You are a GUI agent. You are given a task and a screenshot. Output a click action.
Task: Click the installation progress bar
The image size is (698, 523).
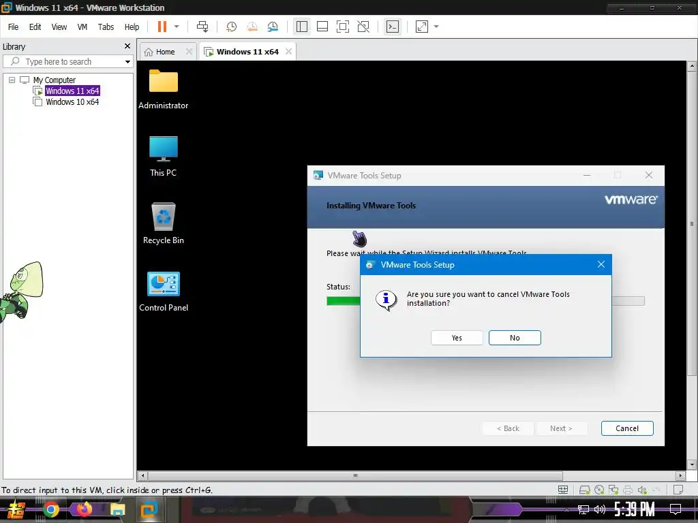click(x=485, y=301)
